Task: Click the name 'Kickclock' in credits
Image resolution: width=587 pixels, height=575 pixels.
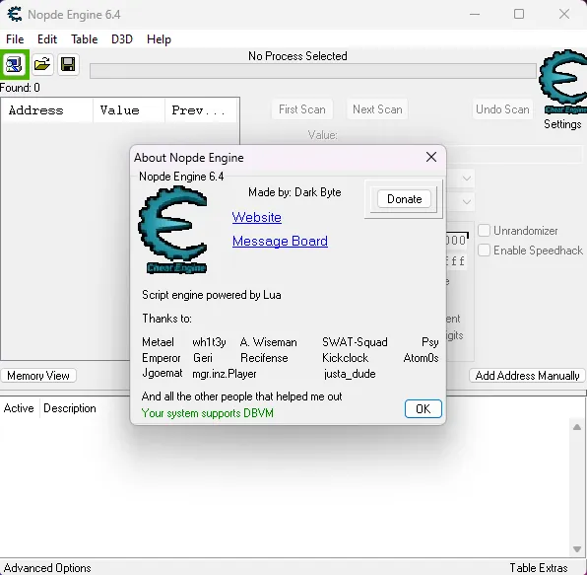Action: 345,358
